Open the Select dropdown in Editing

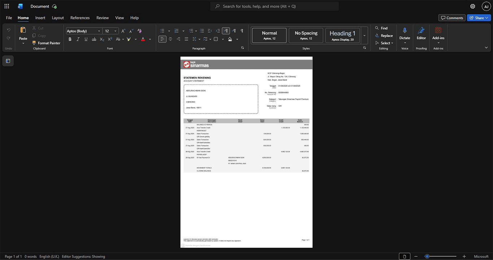(384, 43)
